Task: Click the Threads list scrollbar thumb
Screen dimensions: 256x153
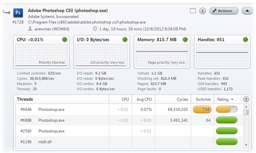Action: pyautogui.click(x=246, y=112)
